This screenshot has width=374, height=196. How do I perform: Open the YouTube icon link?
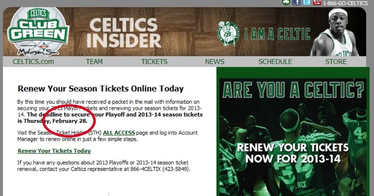tap(317, 2)
